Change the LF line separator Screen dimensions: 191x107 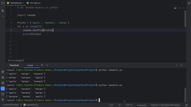tap(119, 105)
